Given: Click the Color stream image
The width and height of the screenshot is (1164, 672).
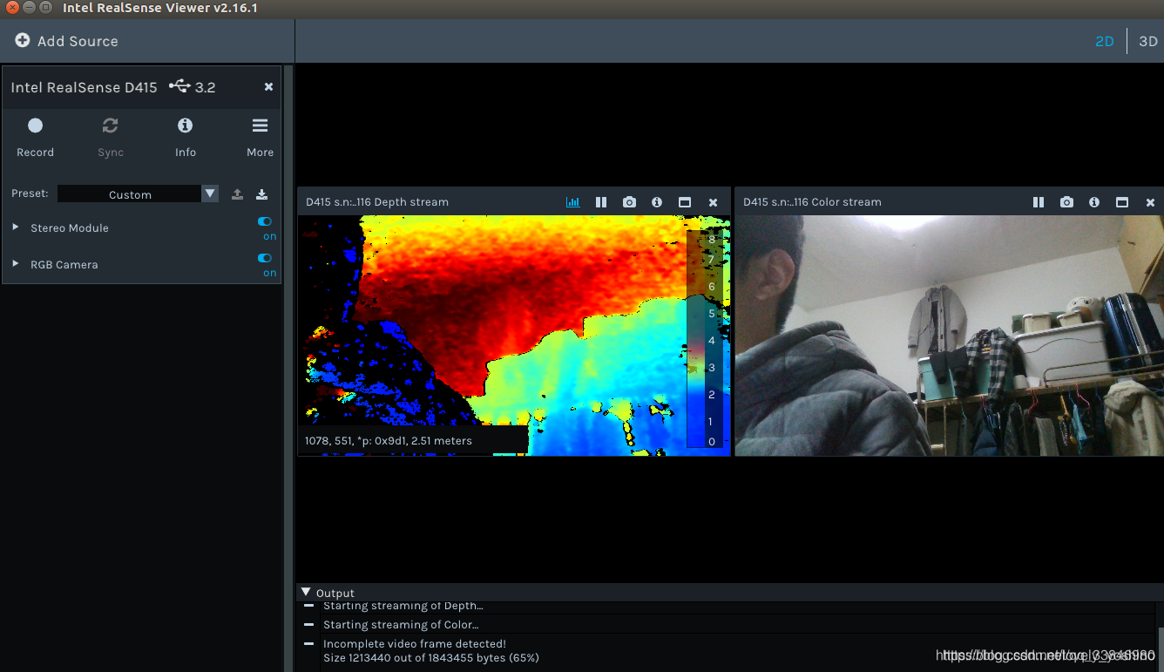Looking at the screenshot, I should point(949,336).
